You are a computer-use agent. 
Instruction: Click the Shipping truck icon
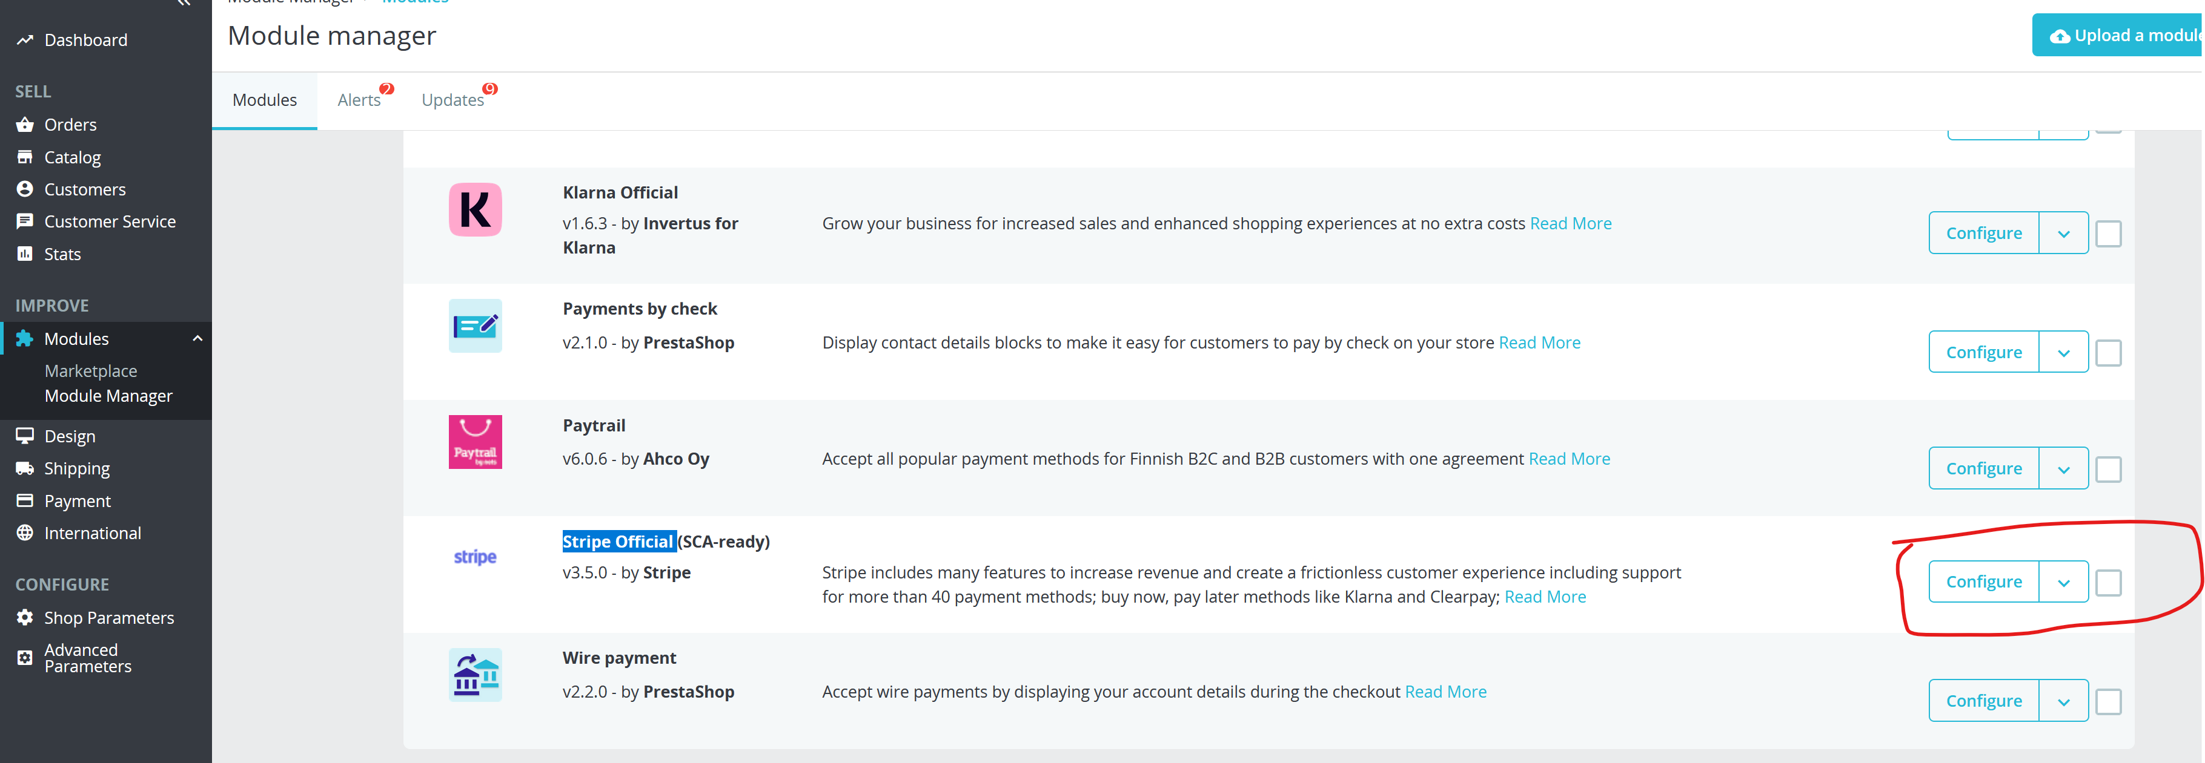coord(25,469)
